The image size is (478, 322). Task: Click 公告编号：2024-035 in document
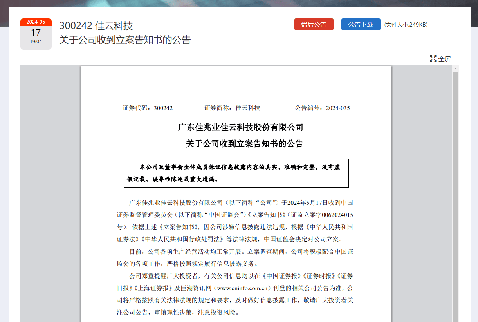[323, 108]
